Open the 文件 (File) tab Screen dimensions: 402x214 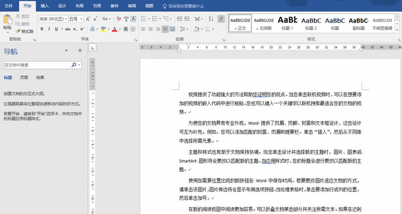[8, 6]
